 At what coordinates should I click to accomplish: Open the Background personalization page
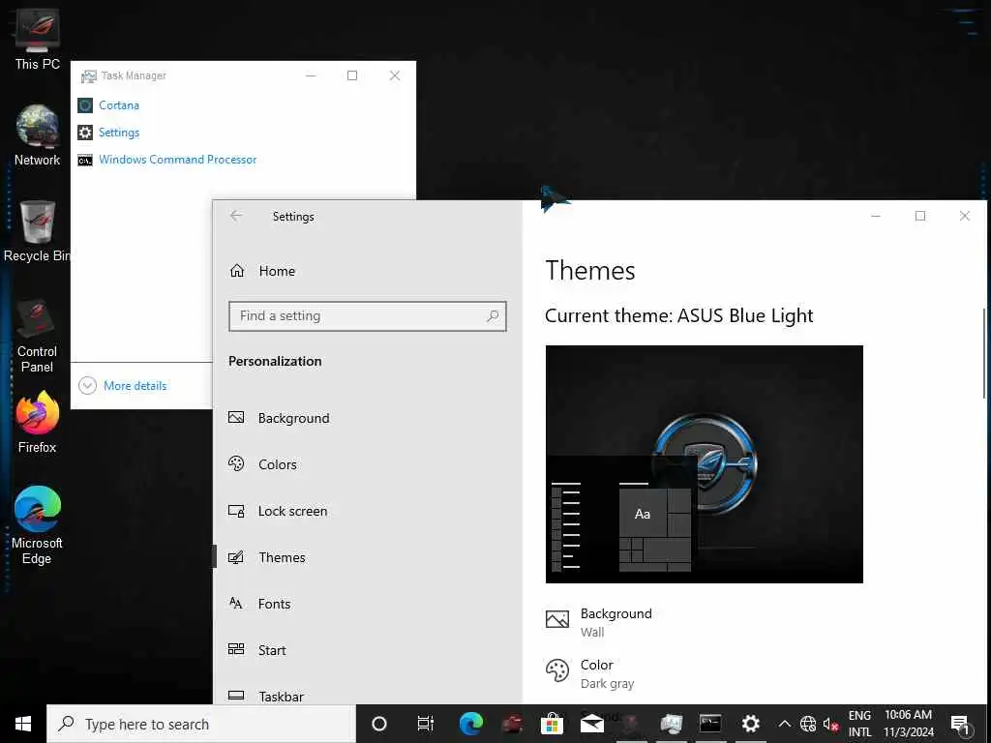point(294,418)
